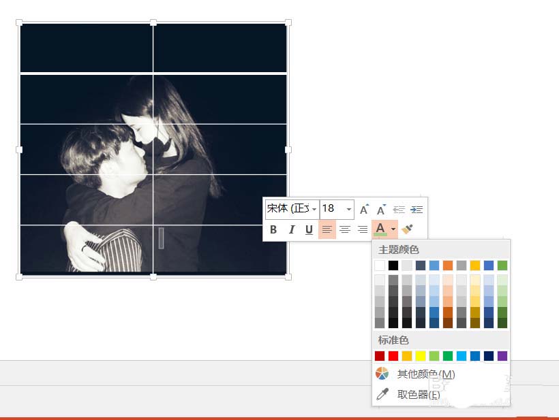Pick yellow standard color swatch
This screenshot has width=559, height=420.
[421, 356]
